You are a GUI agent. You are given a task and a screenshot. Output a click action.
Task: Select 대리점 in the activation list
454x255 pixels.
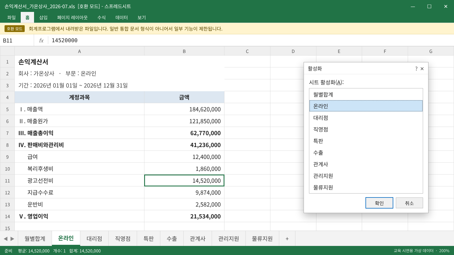pos(366,118)
